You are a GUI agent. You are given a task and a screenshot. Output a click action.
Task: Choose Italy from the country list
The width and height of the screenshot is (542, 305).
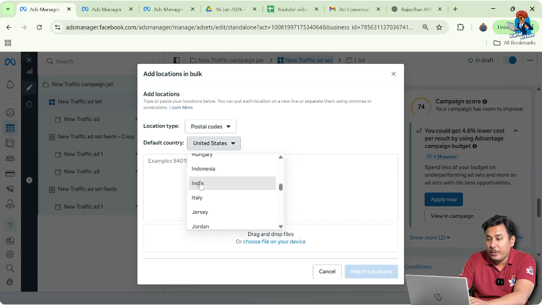232,198
